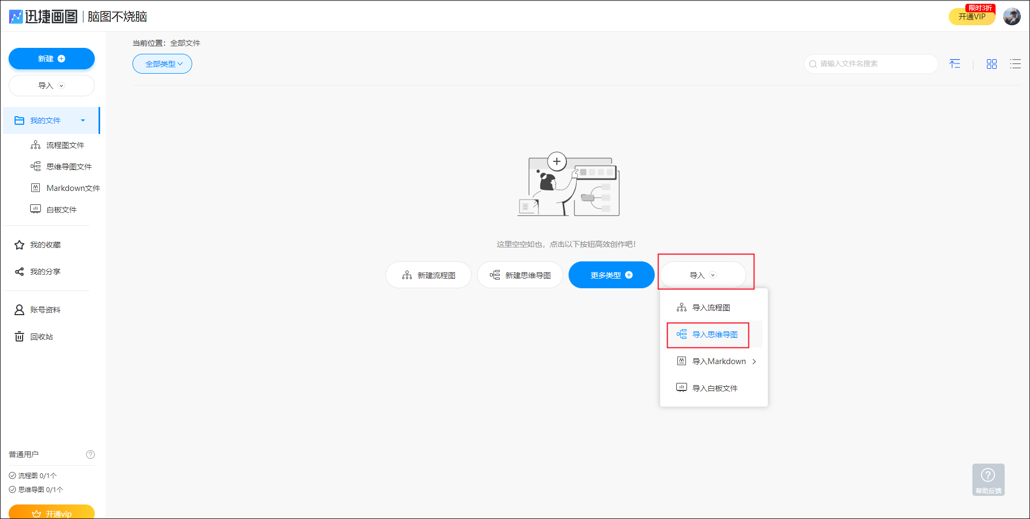Screen dimensions: 1030x519
Task: Click the 思维导图 0/1个 quota text
Action: pyautogui.click(x=40, y=489)
